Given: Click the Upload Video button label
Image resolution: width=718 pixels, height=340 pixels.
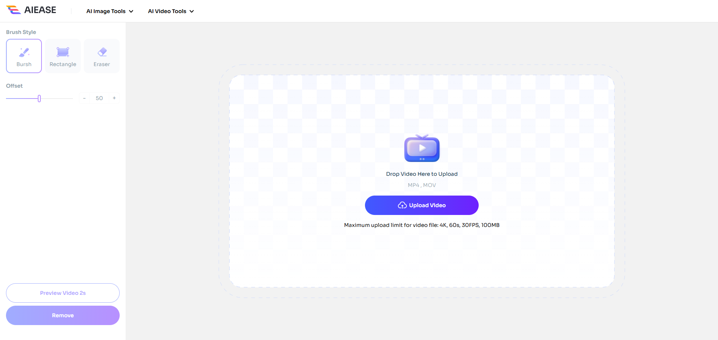Looking at the screenshot, I should pyautogui.click(x=427, y=205).
